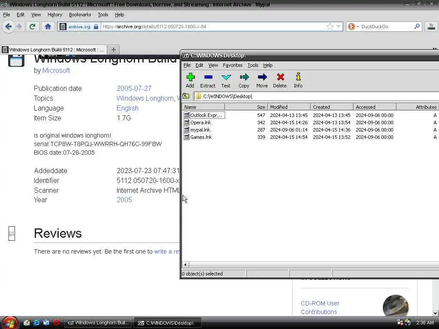Viewport: 439px width, 329px height.
Task: Launch Opera from quick launch
Action: (56, 323)
